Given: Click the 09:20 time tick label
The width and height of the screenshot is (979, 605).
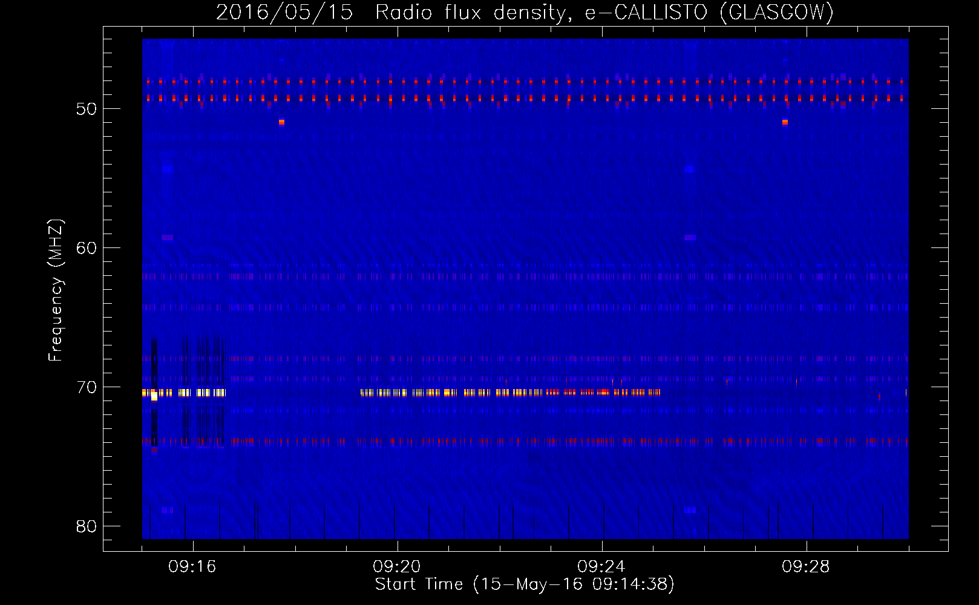Looking at the screenshot, I should (397, 567).
